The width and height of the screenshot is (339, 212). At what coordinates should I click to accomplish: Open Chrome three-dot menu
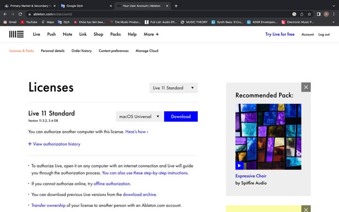334,14
